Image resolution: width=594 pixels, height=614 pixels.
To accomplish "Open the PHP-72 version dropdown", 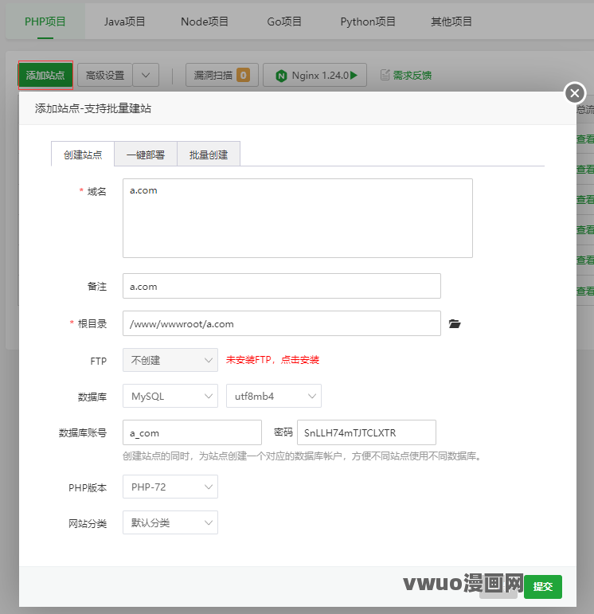I will pos(170,487).
